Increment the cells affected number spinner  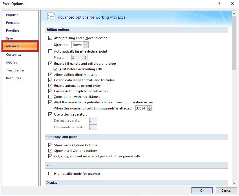[150, 107]
